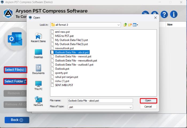Create a new folder with toolbar icon
187x128 pixels.
point(130,25)
